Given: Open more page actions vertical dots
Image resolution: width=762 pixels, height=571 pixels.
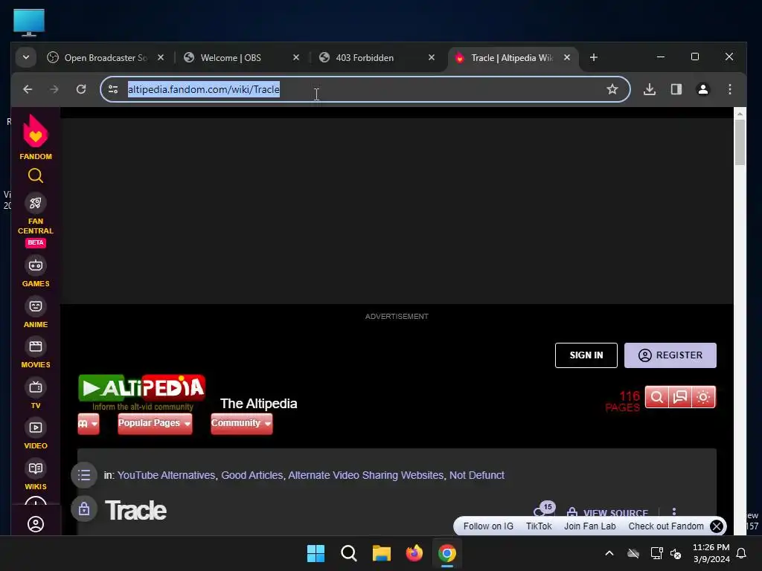Looking at the screenshot, I should tap(674, 512).
